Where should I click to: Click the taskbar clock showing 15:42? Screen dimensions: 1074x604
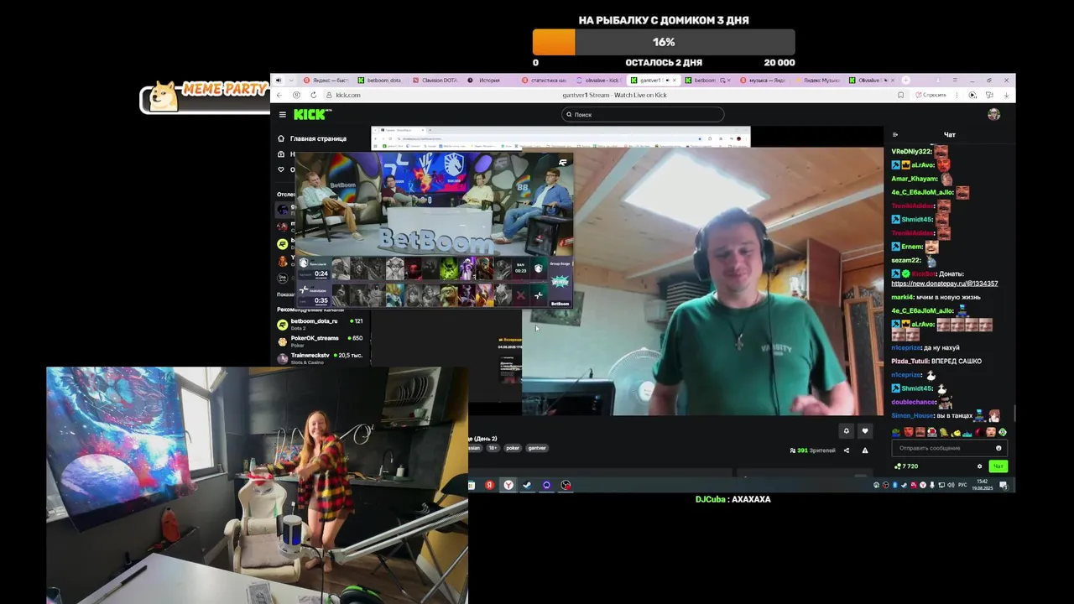(982, 484)
